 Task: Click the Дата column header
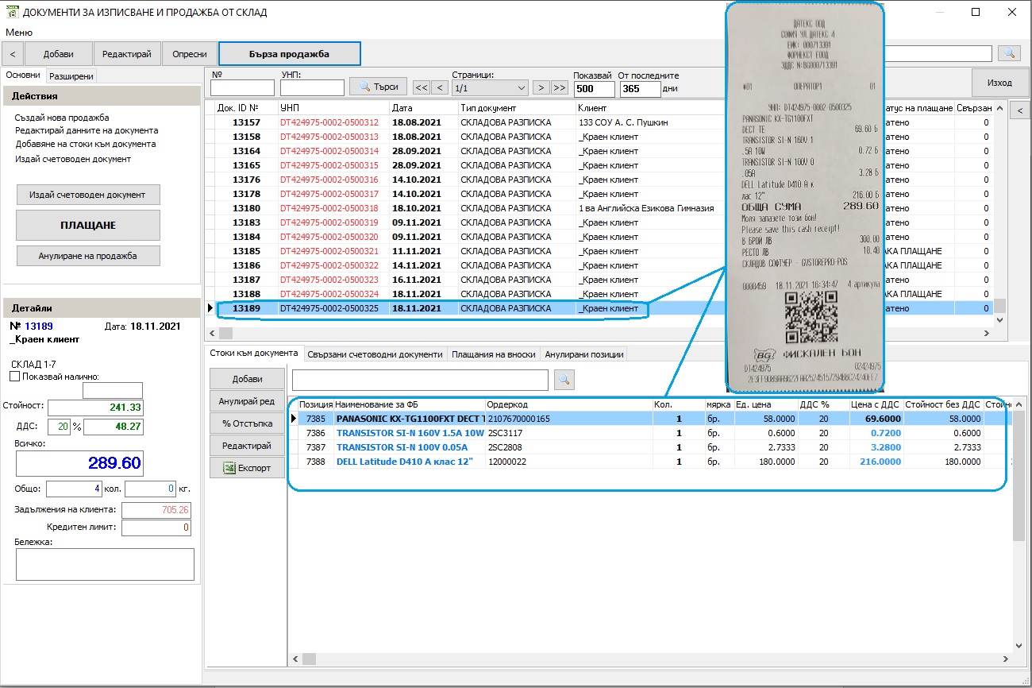pos(423,108)
